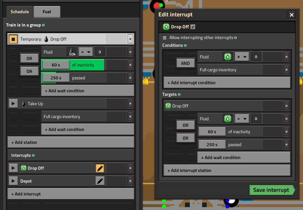
Task: Delete Fluid condition in interrupt Conditions
Action: tap(287, 57)
